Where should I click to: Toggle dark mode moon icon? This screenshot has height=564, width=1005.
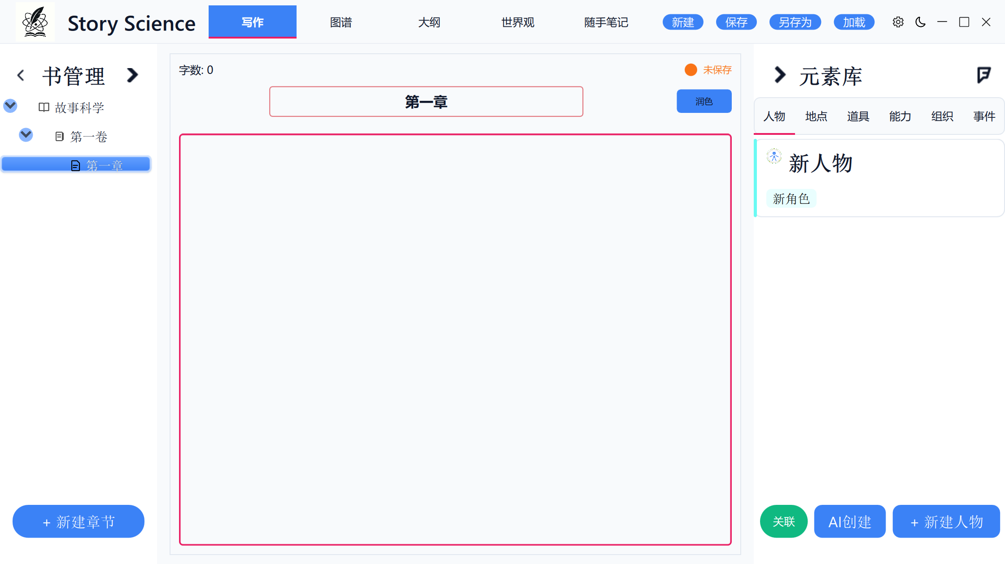920,22
